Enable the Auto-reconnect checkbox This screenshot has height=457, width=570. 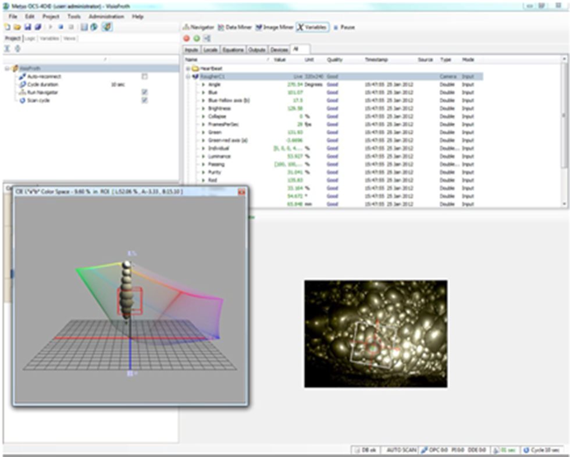coord(145,76)
